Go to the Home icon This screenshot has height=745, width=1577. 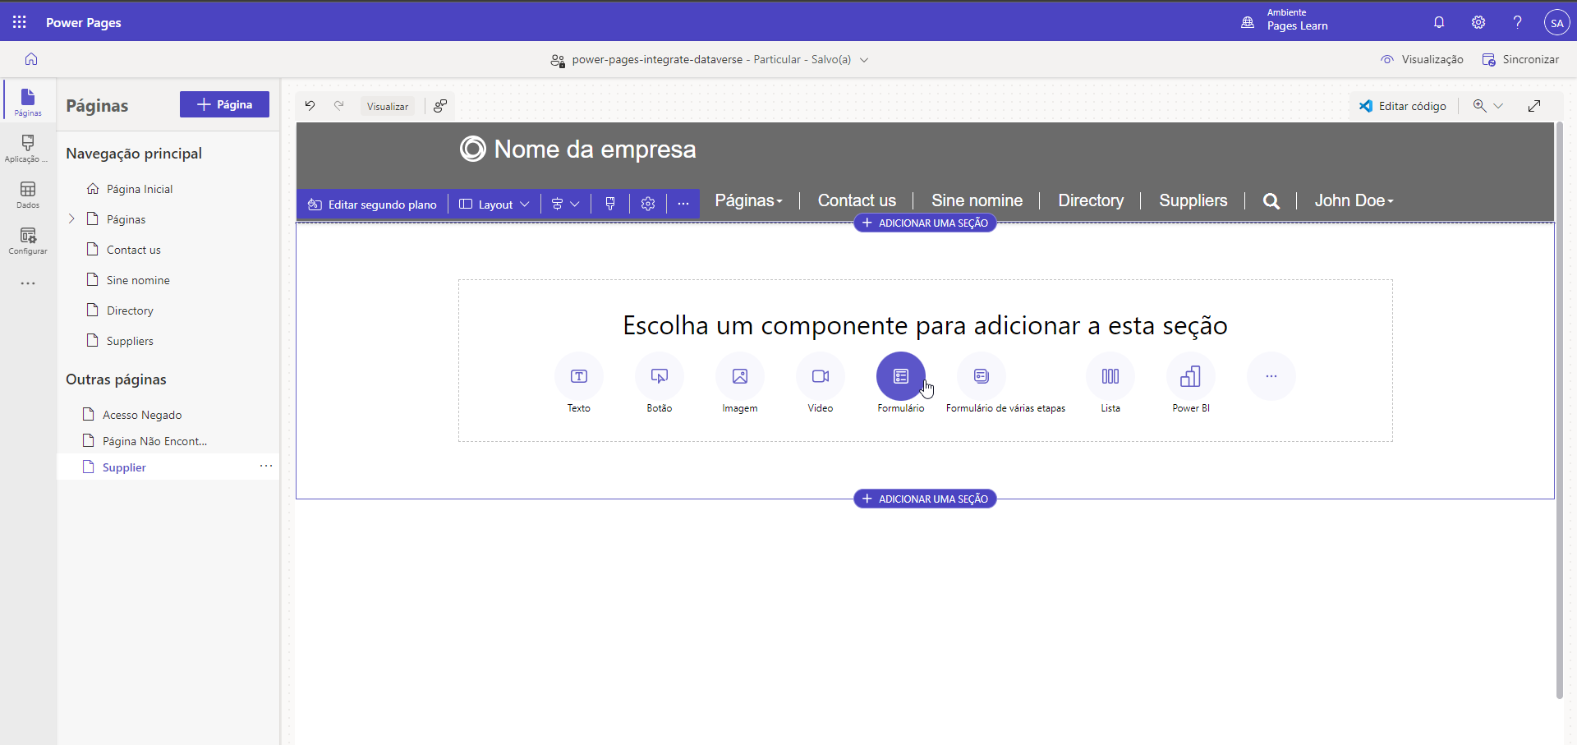pyautogui.click(x=31, y=59)
